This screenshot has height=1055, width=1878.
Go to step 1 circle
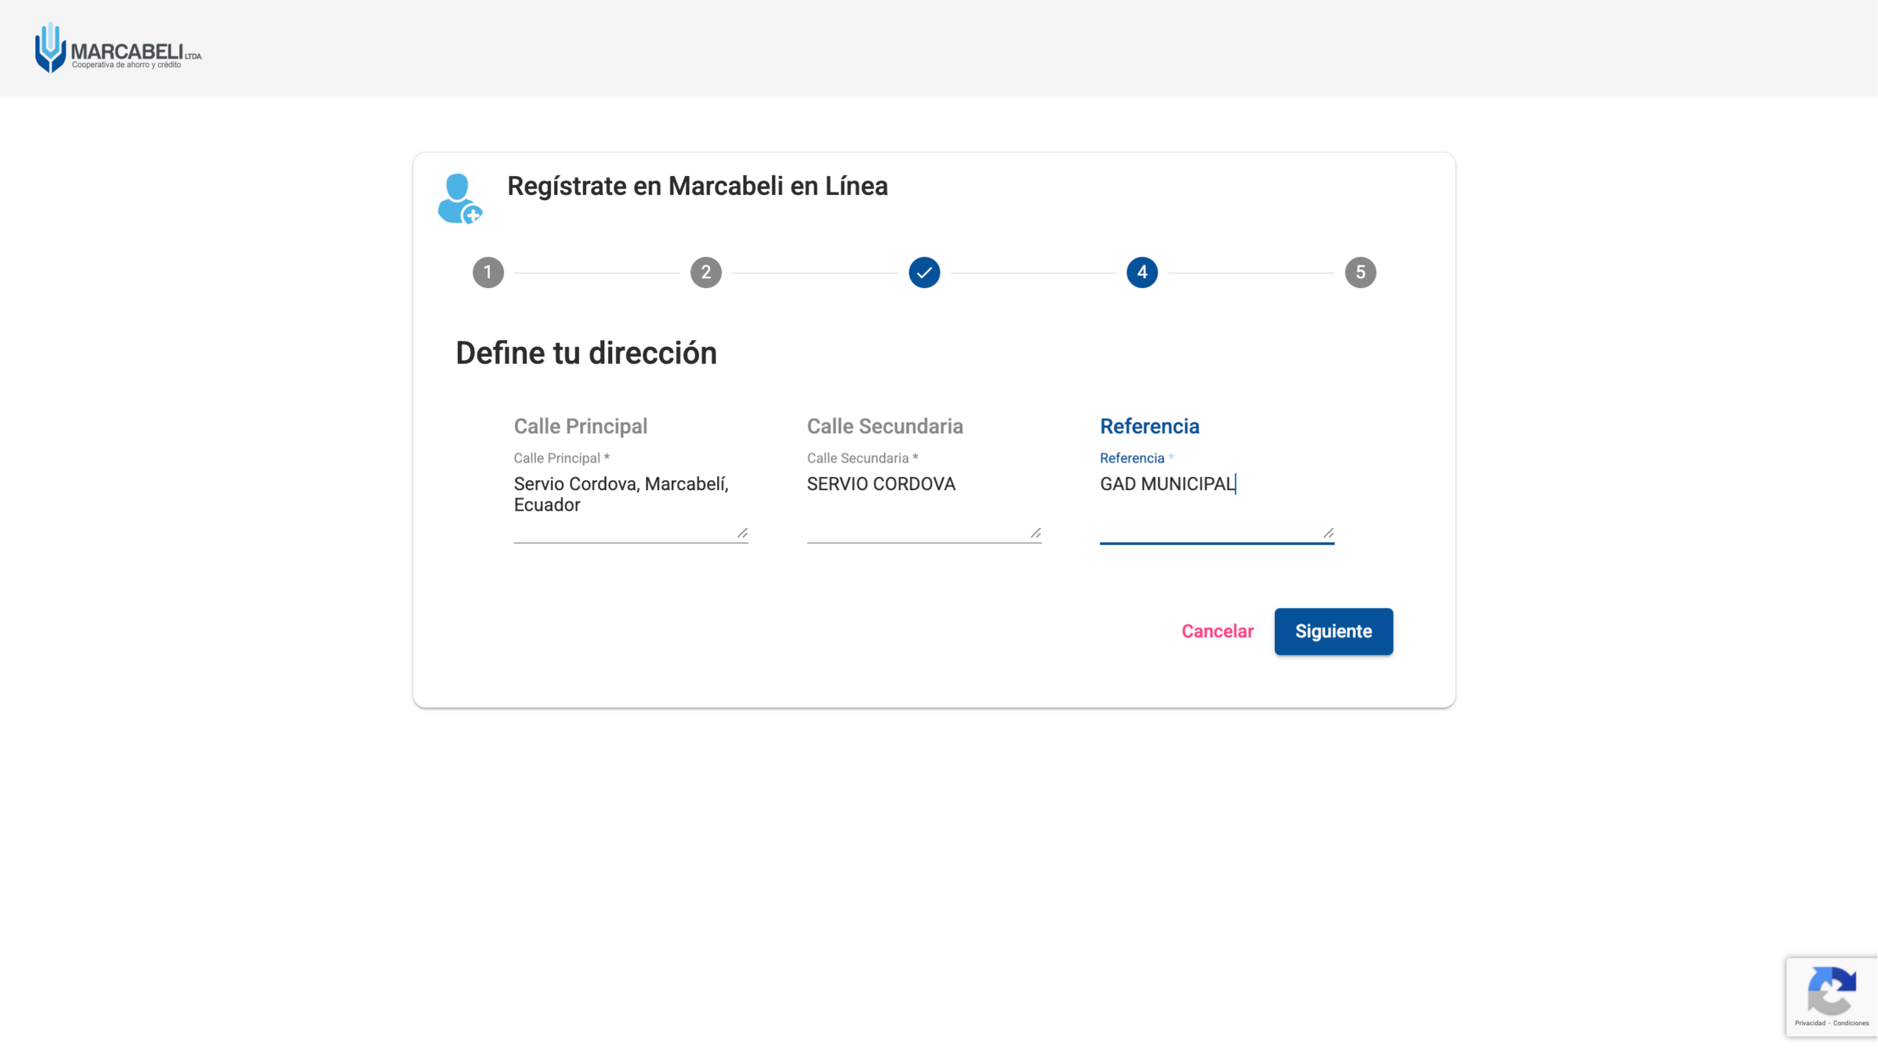pos(488,272)
